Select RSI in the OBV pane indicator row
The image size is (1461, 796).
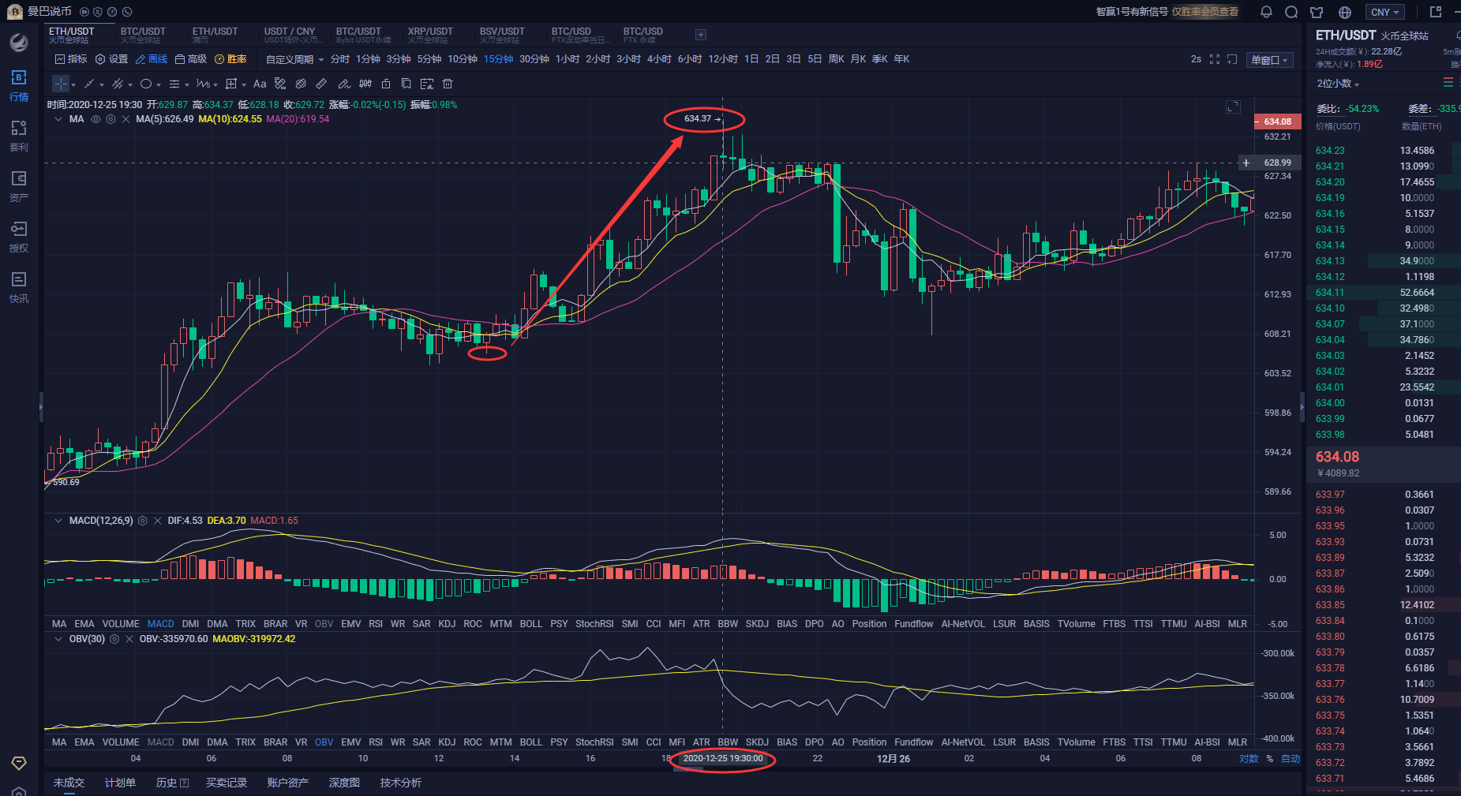click(x=376, y=742)
